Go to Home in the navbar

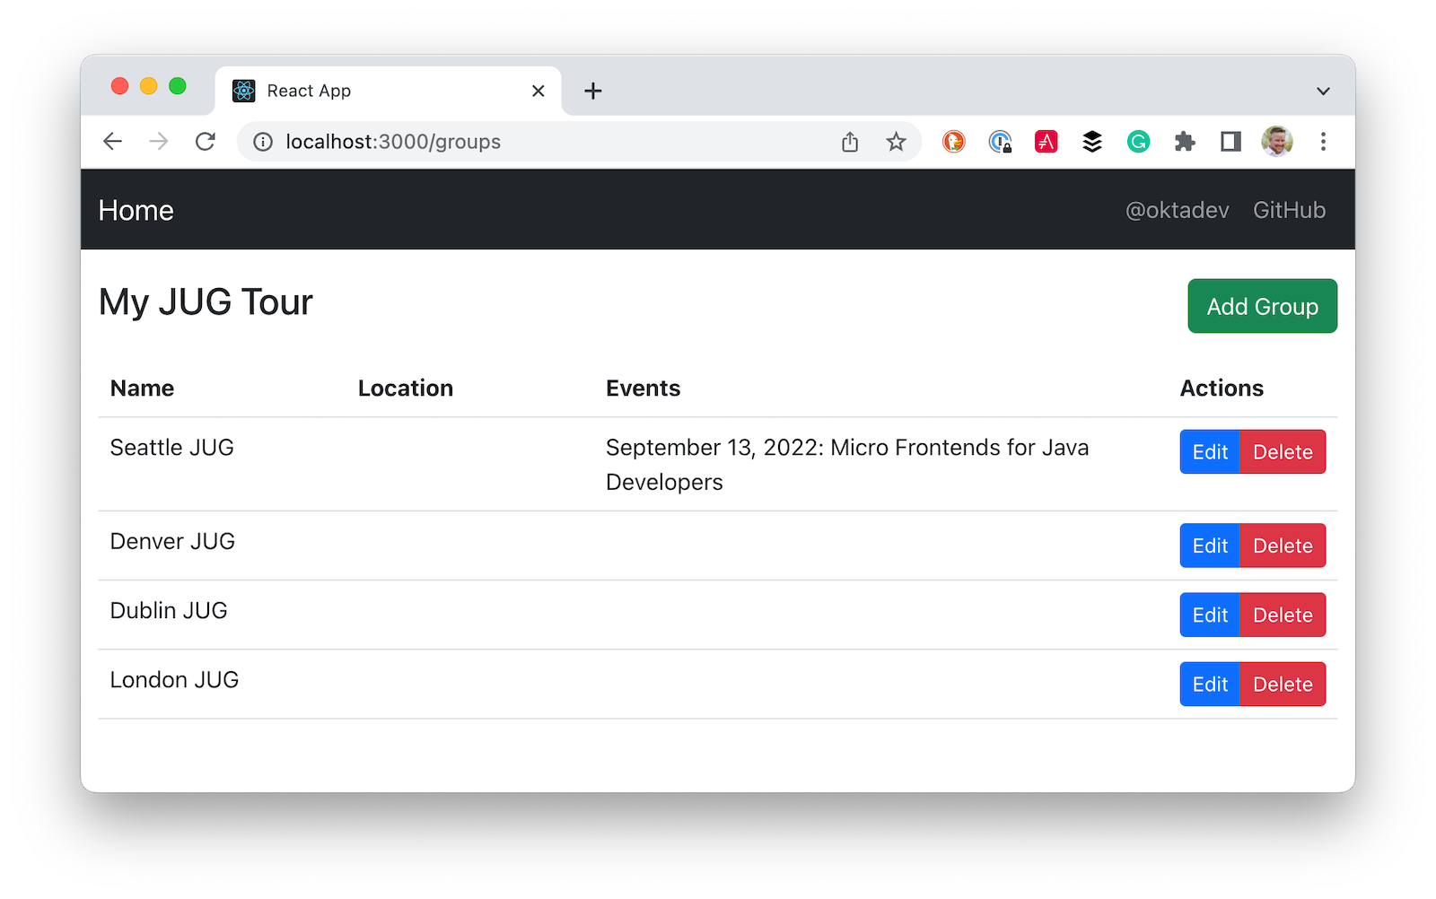coord(136,210)
